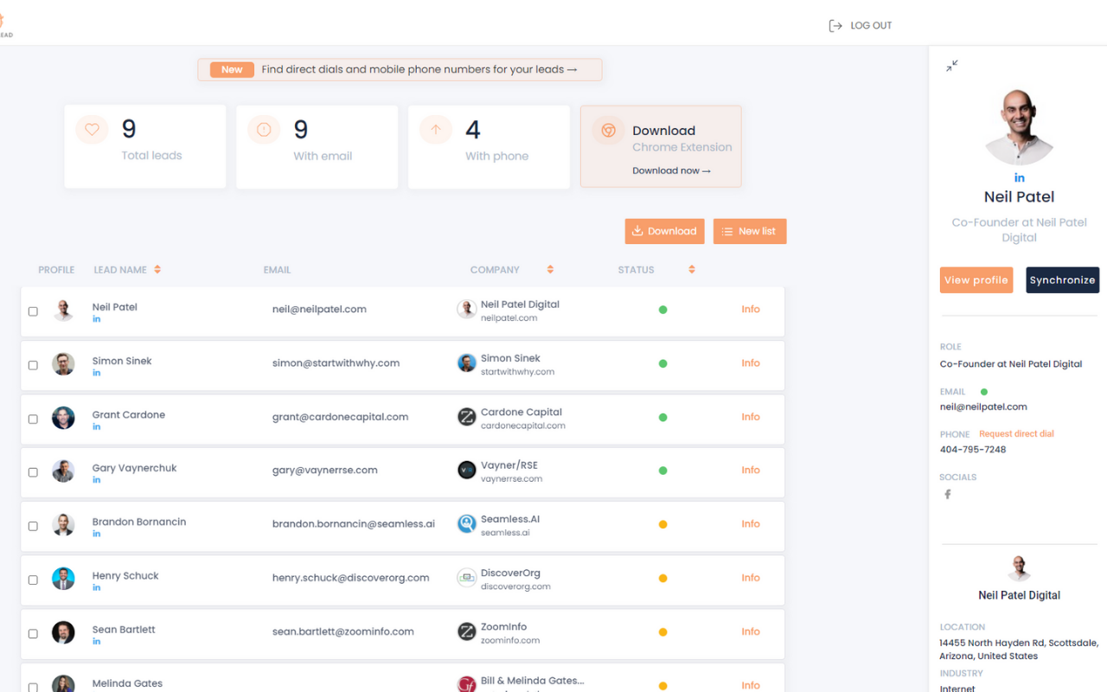The image size is (1107, 692).
Task: Click the large Neil Patel profile photo
Action: tap(1020, 127)
